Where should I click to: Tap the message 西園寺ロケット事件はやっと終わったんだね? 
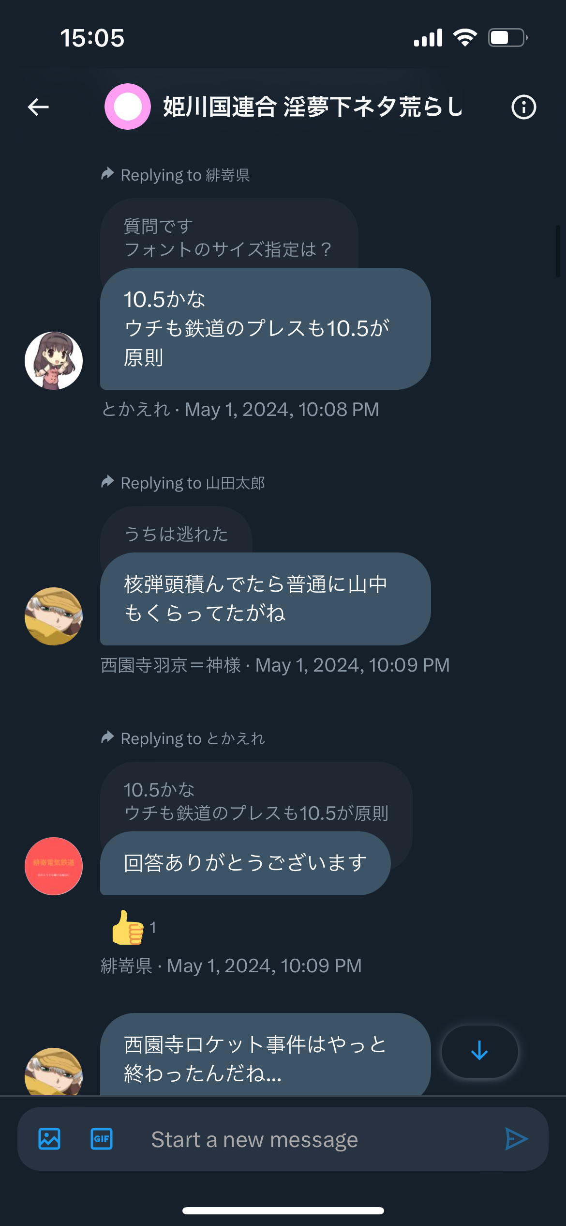[265, 1056]
